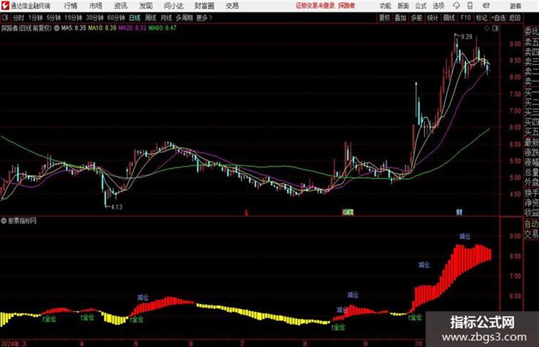Open the 版面 menu

403,6
